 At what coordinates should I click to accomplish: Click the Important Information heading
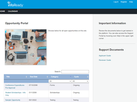[112, 23]
